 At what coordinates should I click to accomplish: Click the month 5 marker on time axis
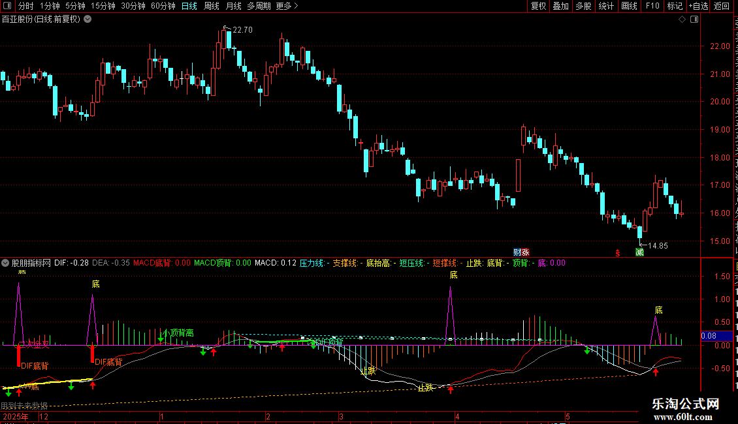[568, 416]
